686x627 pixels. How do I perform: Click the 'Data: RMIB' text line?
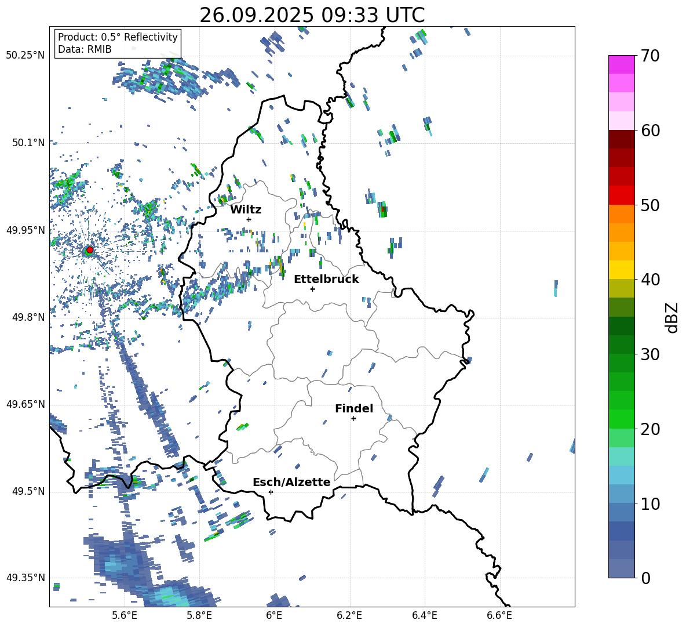coord(85,49)
